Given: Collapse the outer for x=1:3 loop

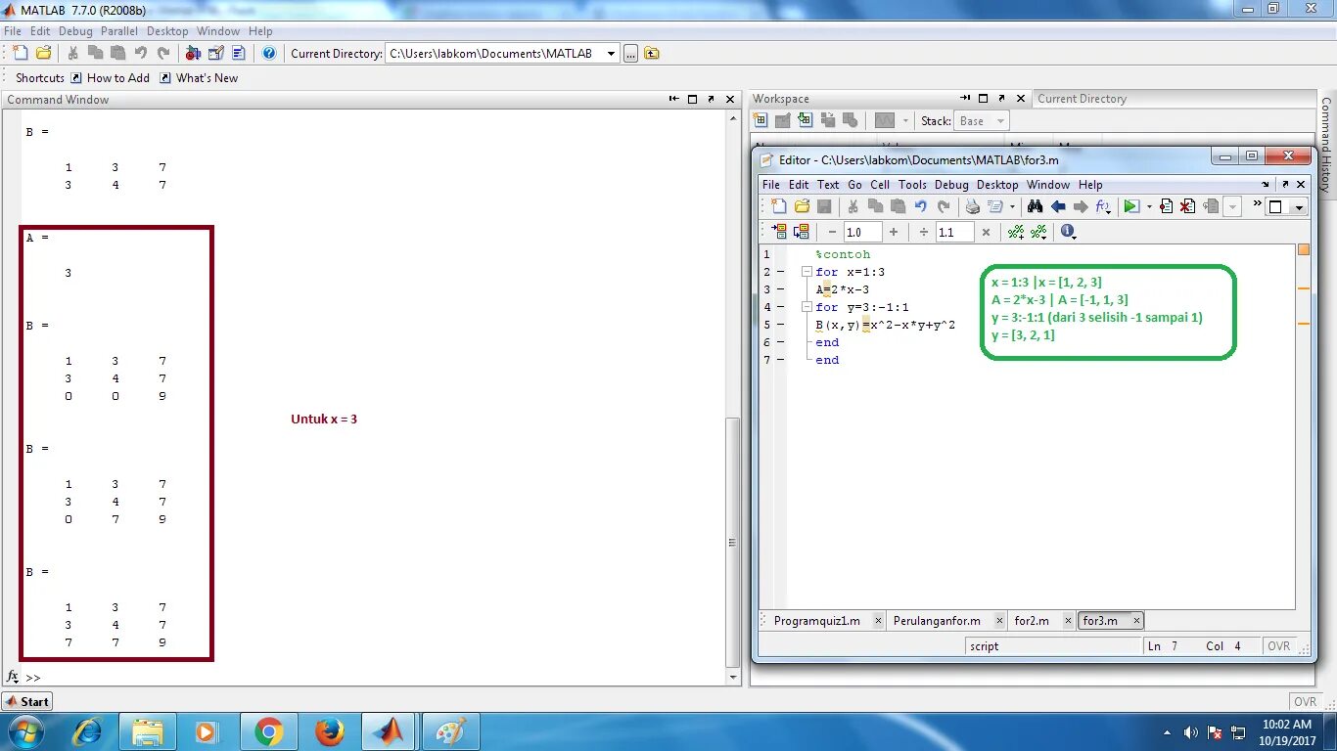Looking at the screenshot, I should coord(807,272).
